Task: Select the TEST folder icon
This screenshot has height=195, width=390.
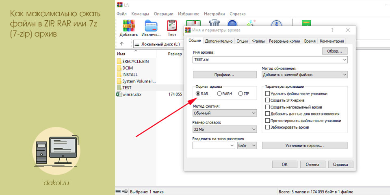Action: pos(119,88)
